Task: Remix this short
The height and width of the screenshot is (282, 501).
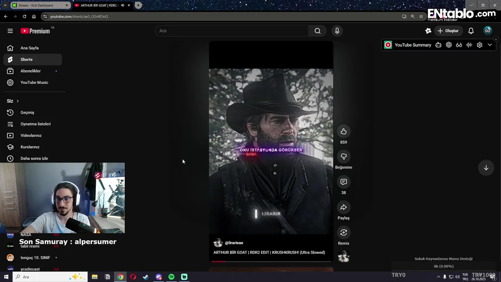Action: [344, 233]
